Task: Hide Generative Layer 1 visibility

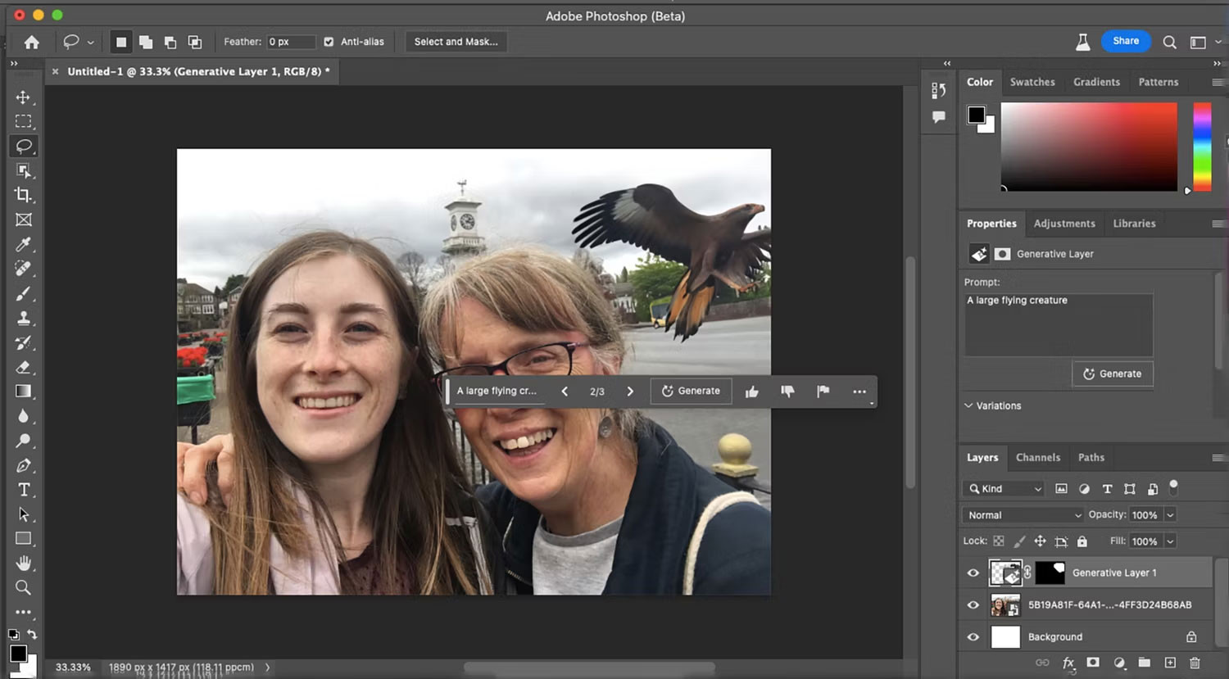Action: tap(973, 573)
